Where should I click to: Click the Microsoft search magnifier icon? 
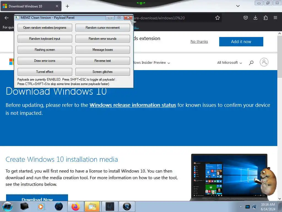251,63
